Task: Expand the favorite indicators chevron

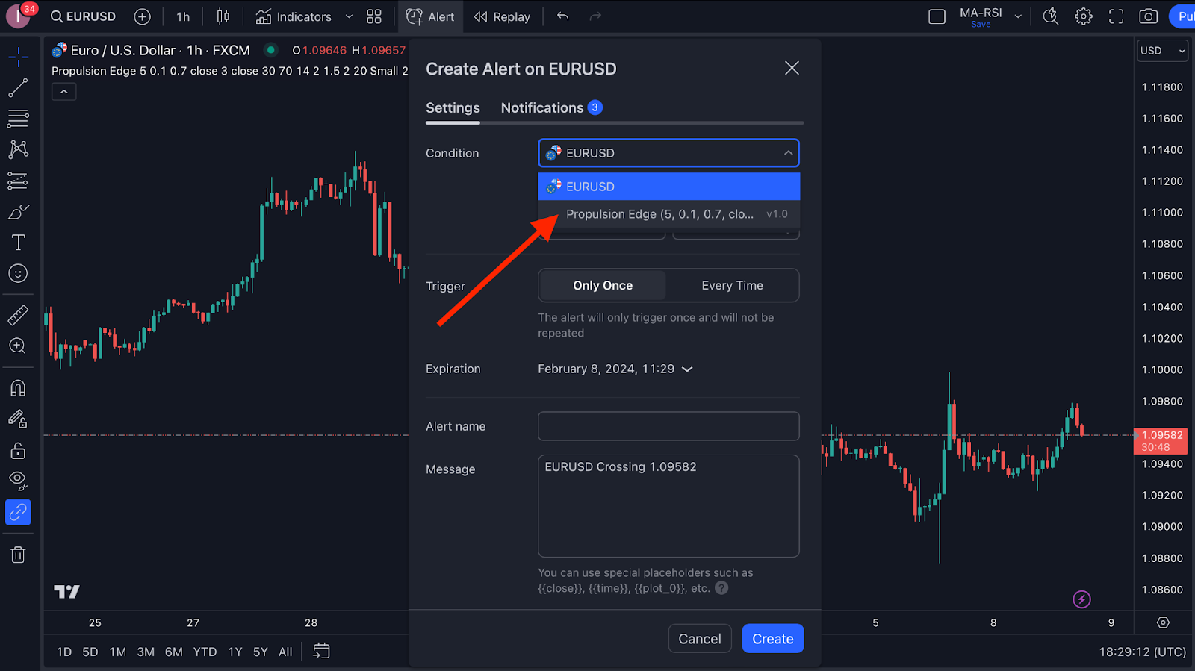Action: pos(349,16)
